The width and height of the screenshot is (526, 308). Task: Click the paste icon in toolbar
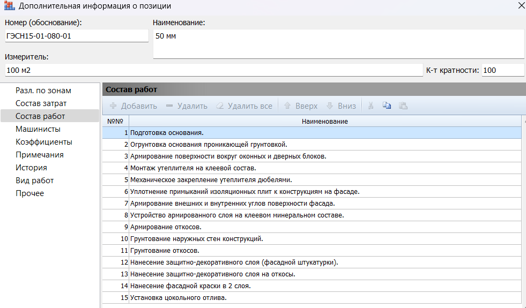point(403,106)
